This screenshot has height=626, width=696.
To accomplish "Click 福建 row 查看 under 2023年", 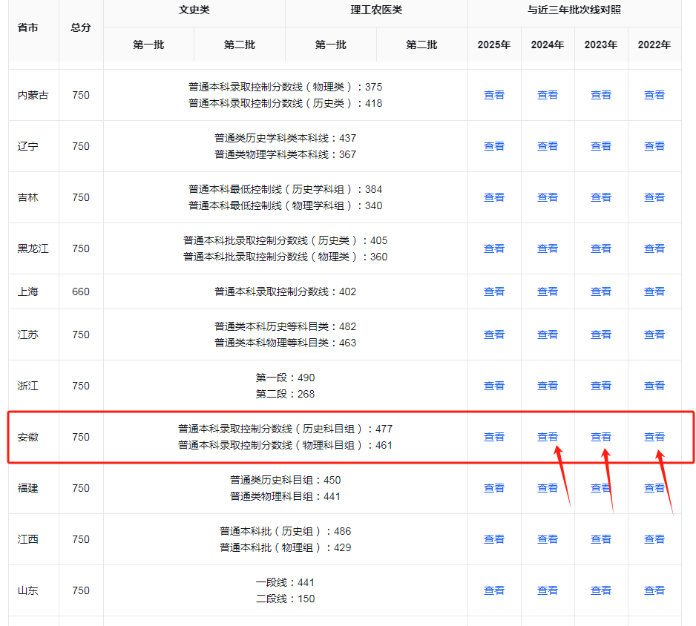I will tap(601, 488).
